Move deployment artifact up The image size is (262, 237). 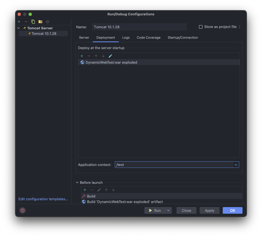coord(96,56)
